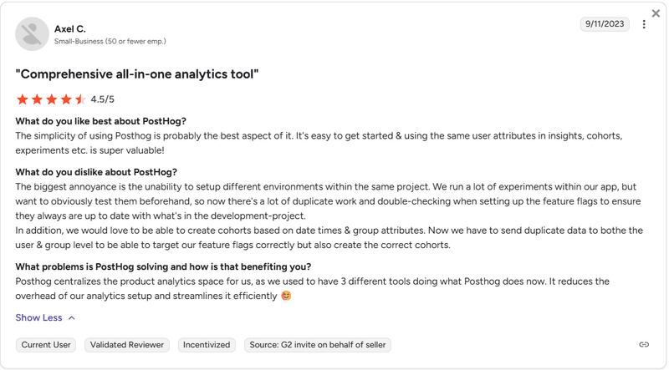Image resolution: width=669 pixels, height=370 pixels.
Task: Click the copy link chain icon
Action: click(644, 344)
